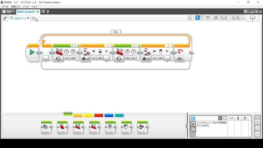The height and width of the screenshot is (148, 263).
Task: Download program to EV3 brick
Action: (258, 122)
